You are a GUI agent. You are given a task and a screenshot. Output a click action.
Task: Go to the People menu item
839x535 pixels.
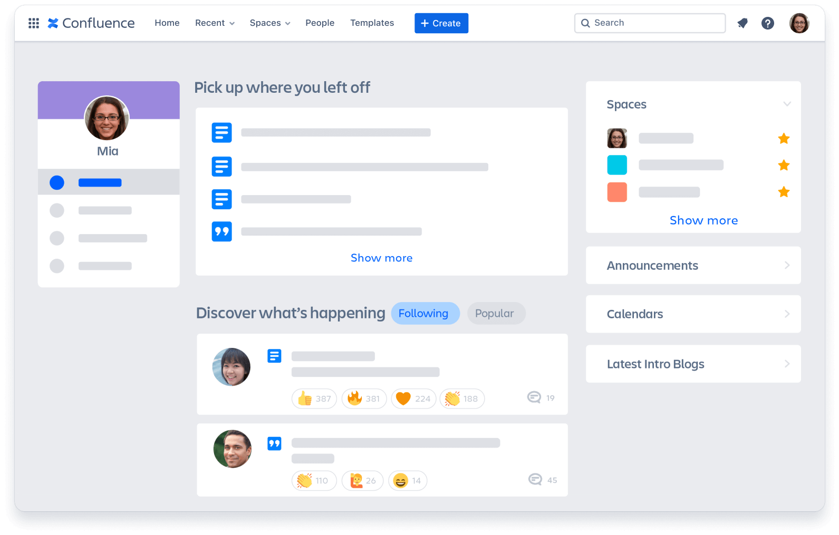coord(320,23)
